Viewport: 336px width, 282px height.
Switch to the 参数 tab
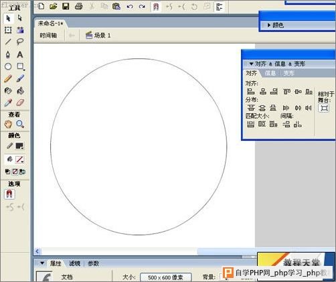(x=93, y=264)
